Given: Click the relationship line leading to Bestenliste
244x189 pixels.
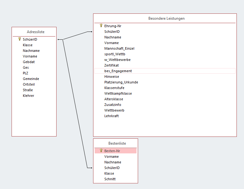Looking at the screenshot, I should point(75,103).
